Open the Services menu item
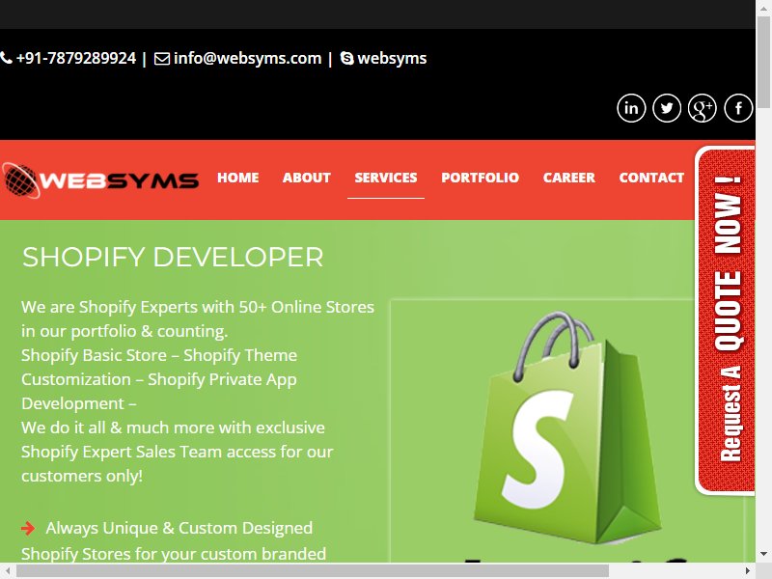The height and width of the screenshot is (579, 772). pos(386,178)
